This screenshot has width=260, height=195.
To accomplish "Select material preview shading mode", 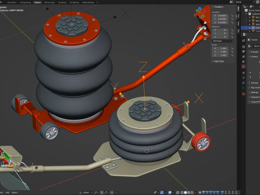I will tap(189, 192).
